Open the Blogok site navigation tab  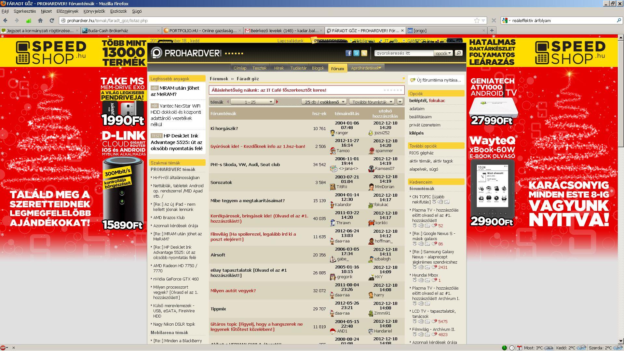pyautogui.click(x=318, y=68)
